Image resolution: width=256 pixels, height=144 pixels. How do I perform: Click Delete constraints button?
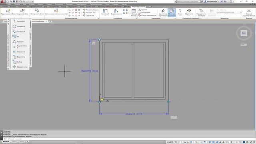click(x=143, y=10)
